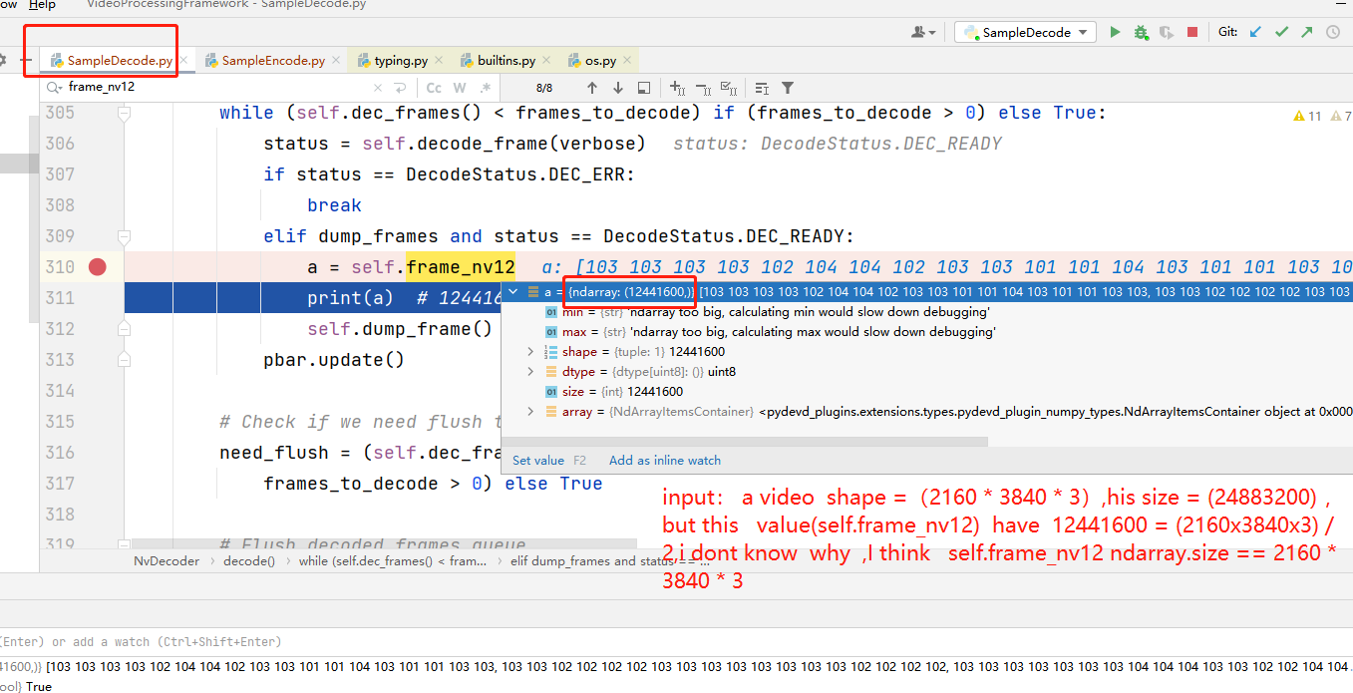Enable Words matching in find bar
This screenshot has width=1353, height=693.
(459, 87)
